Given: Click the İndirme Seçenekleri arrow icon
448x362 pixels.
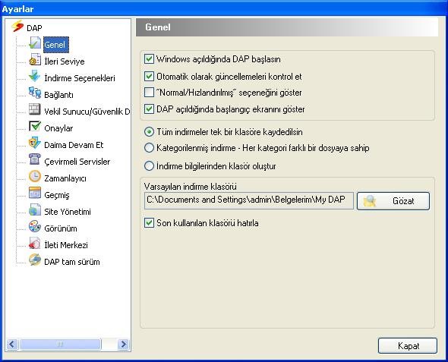Looking at the screenshot, I should (35, 76).
